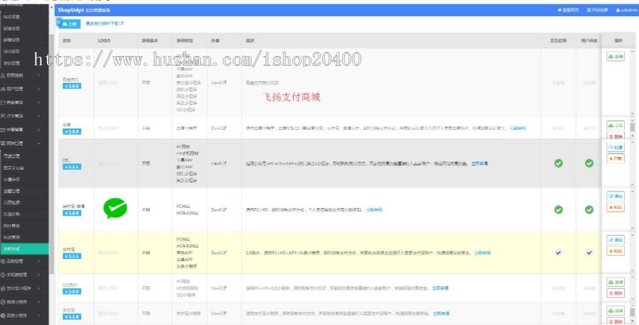The height and width of the screenshot is (325, 639).
Task: Click 立即申请 link in QQ支付 description
Action: click(x=440, y=288)
